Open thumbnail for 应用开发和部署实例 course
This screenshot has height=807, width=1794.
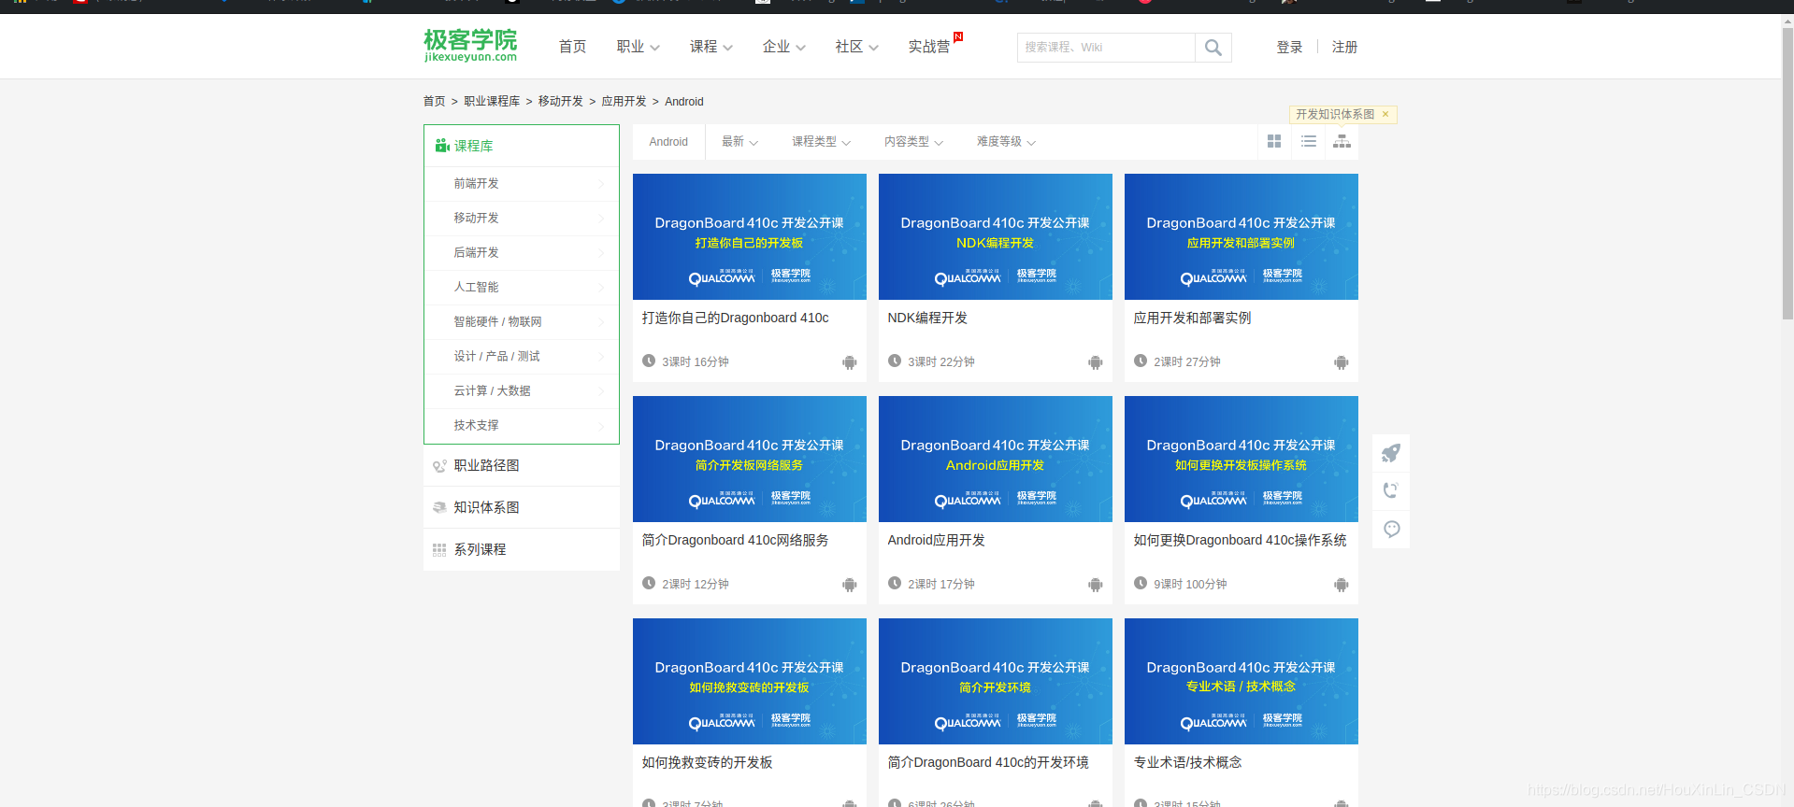1241,237
